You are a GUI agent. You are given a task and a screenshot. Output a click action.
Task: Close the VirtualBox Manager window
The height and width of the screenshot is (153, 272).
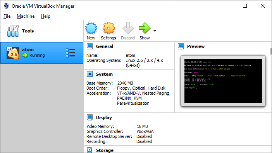point(263,6)
